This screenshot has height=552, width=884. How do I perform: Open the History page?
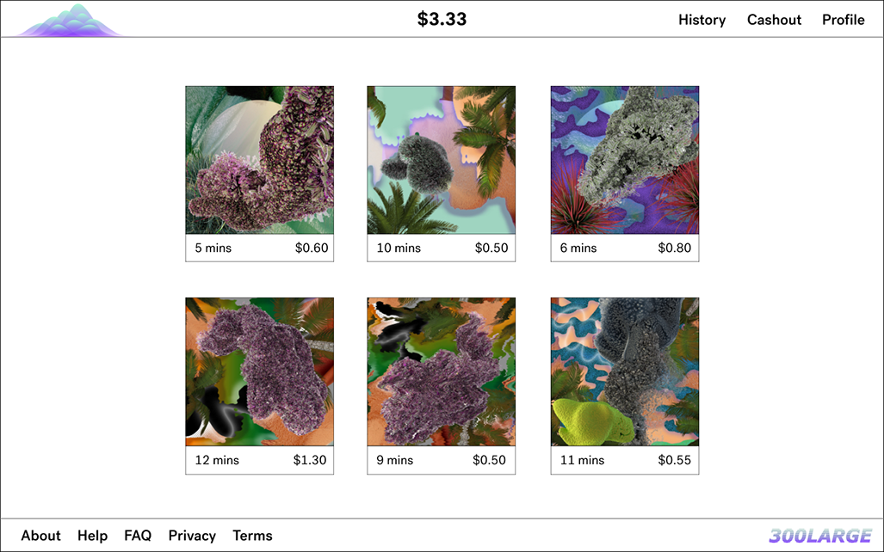[x=702, y=20]
